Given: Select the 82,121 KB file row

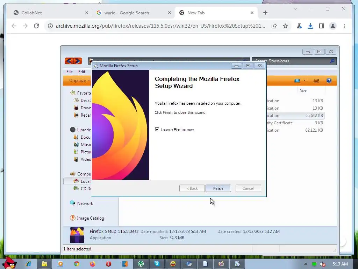Looking at the screenshot, I should [295, 130].
